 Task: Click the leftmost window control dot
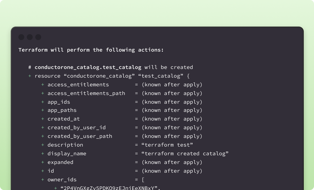[21, 37]
